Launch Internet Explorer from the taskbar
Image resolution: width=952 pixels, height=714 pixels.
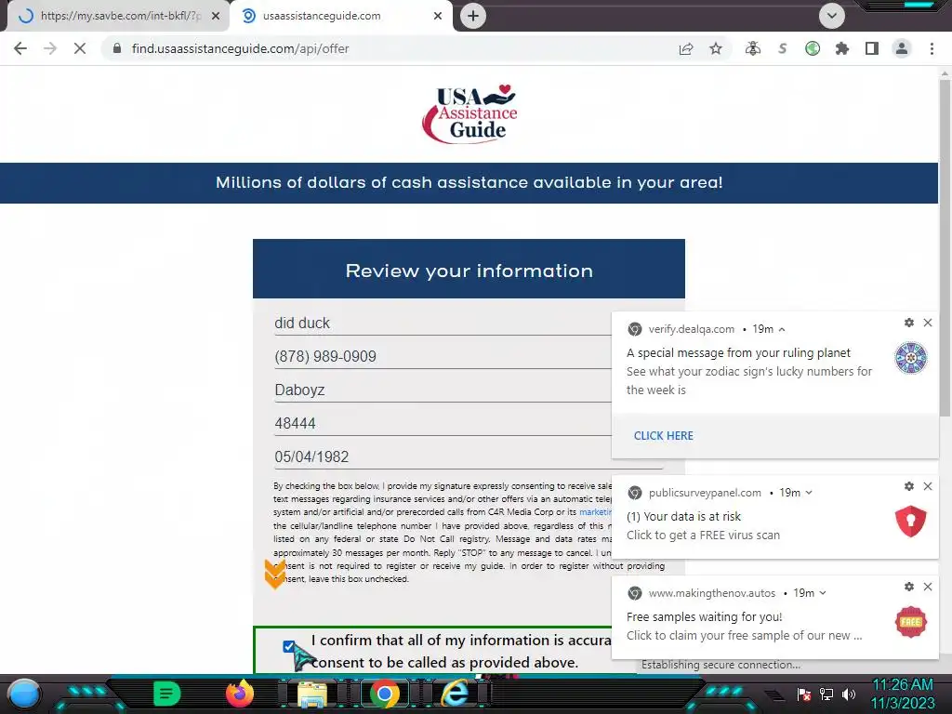456,694
